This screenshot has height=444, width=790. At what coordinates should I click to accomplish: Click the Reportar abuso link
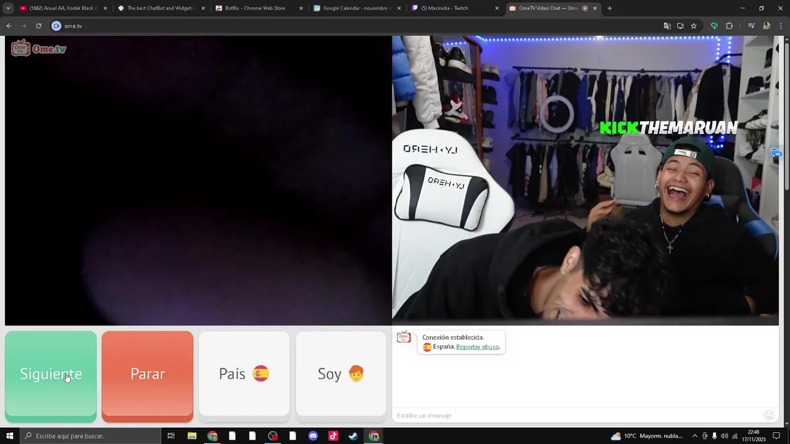coord(477,347)
